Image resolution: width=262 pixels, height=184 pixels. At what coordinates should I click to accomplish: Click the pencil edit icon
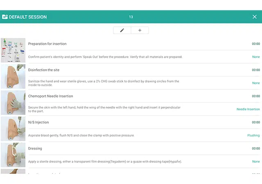click(122, 30)
